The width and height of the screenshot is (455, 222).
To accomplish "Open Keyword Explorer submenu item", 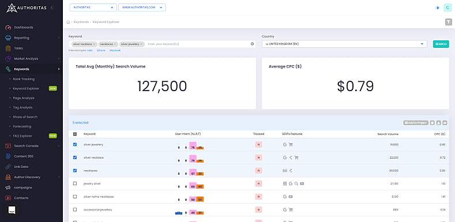I will tap(26, 88).
